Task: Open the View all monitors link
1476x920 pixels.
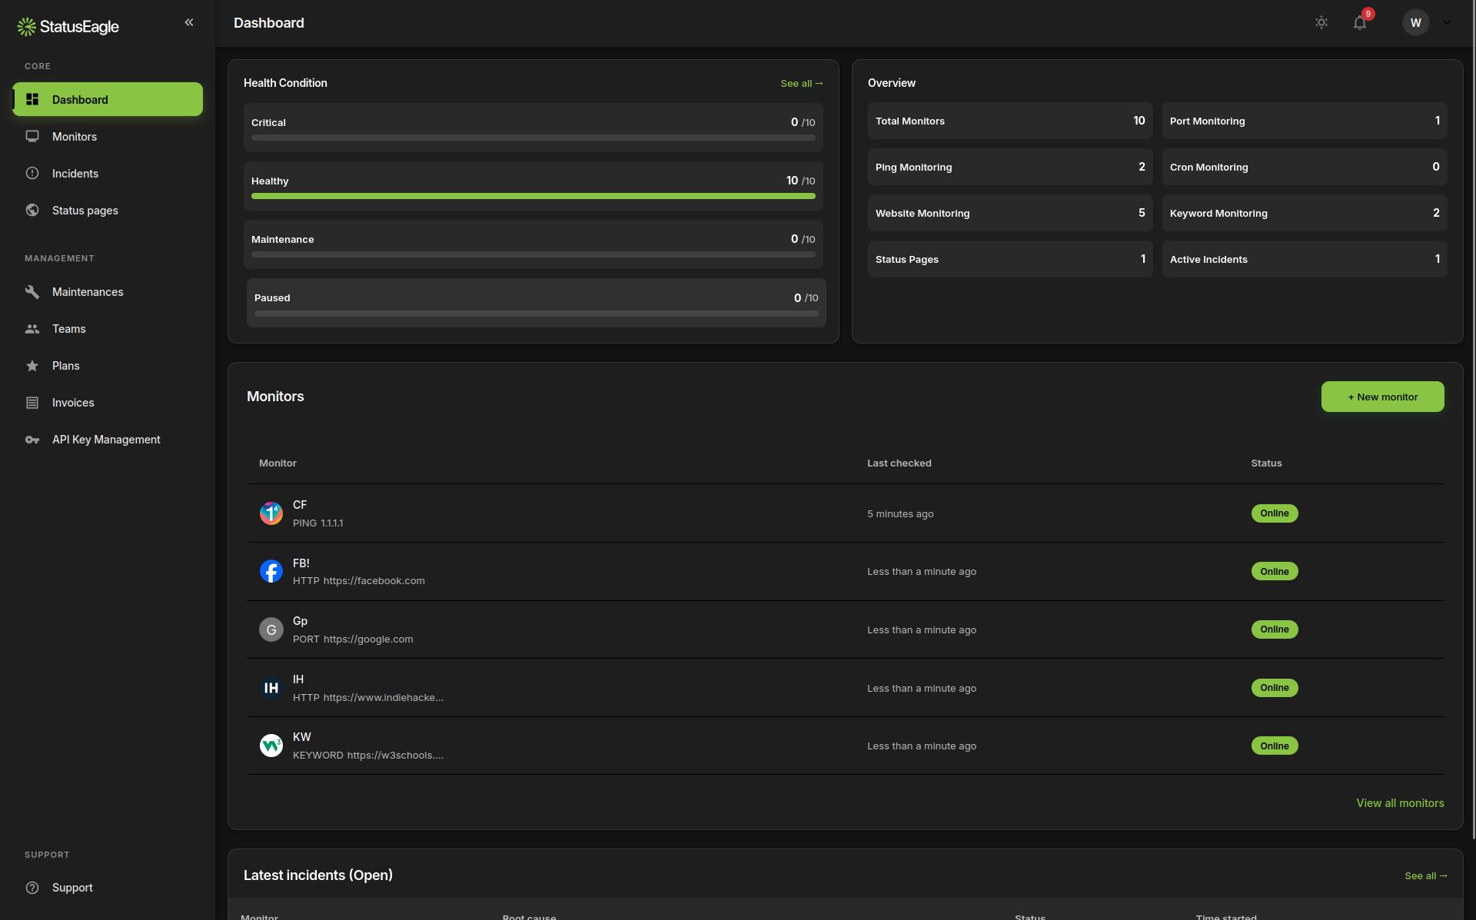Action: (1400, 802)
